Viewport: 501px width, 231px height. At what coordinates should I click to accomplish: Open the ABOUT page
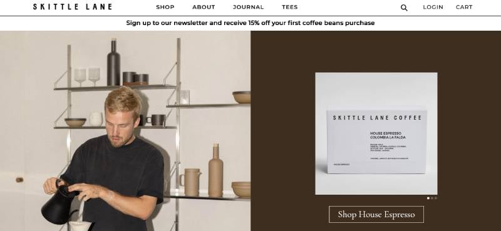coord(204,7)
